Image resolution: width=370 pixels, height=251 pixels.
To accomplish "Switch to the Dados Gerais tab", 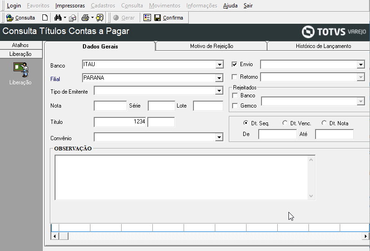I will pyautogui.click(x=100, y=46).
